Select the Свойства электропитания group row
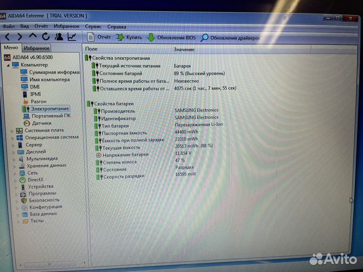 117,58
